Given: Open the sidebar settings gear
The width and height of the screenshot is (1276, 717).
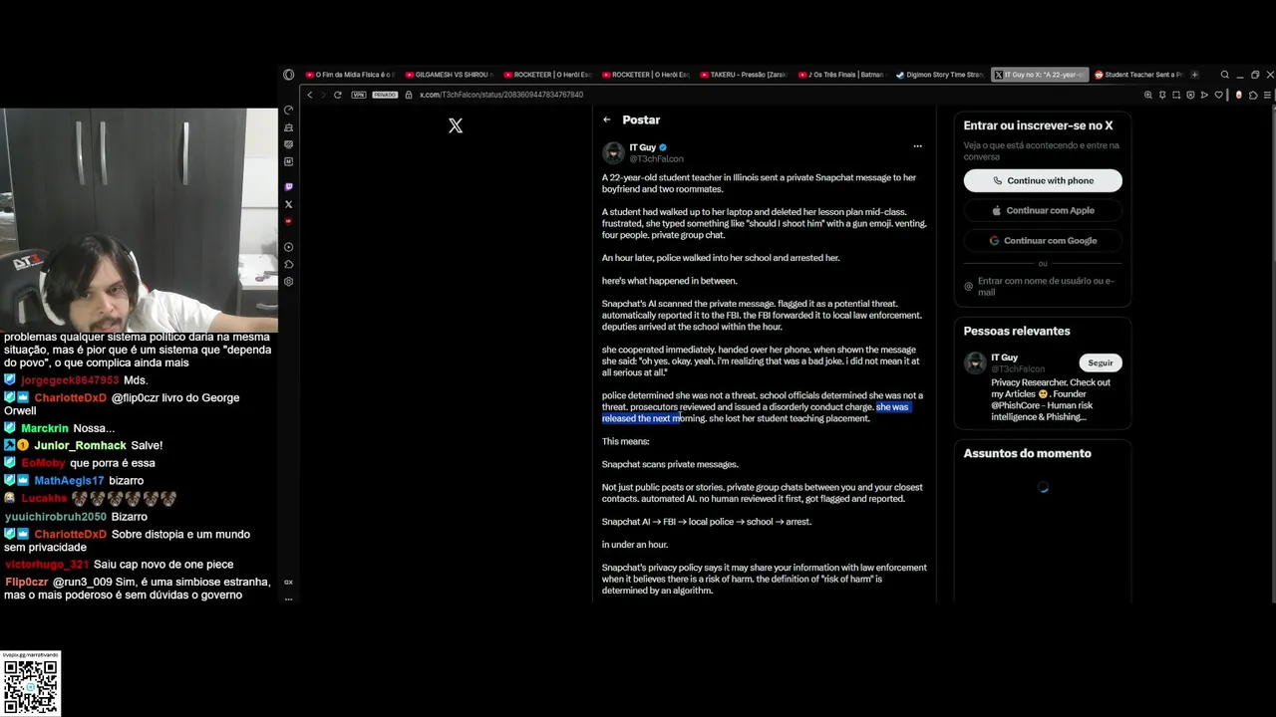Looking at the screenshot, I should pyautogui.click(x=289, y=282).
